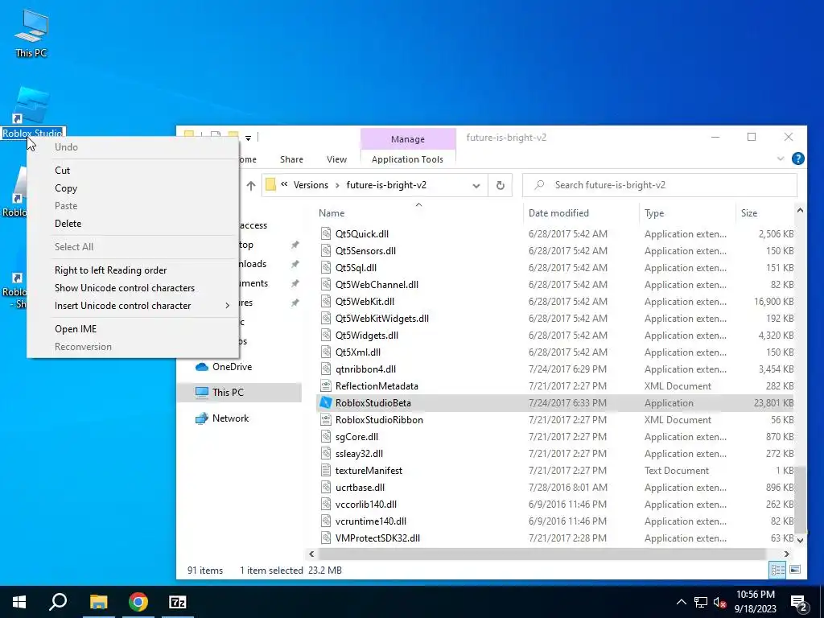Click the breadcrumb arrow after Versions
This screenshot has height=618, width=824.
pos(336,185)
